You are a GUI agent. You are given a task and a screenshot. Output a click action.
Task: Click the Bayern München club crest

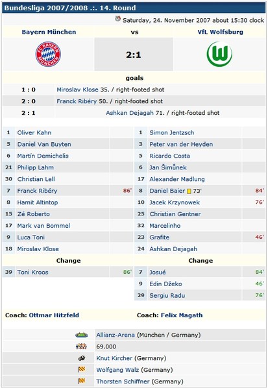point(48,55)
